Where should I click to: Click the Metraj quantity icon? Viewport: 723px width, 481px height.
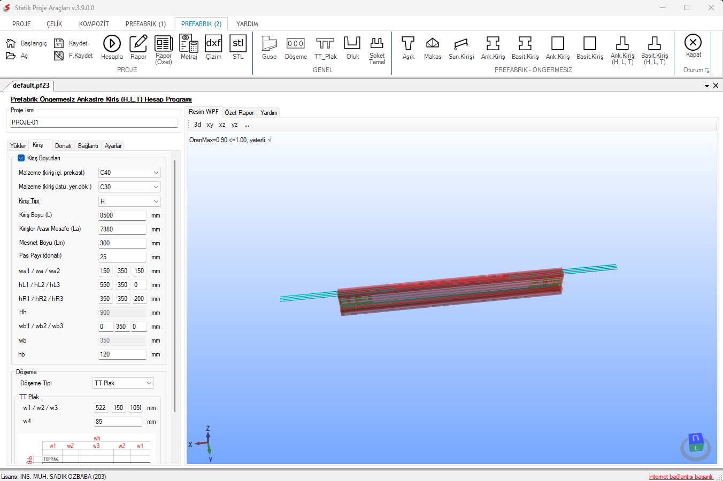coord(189,47)
